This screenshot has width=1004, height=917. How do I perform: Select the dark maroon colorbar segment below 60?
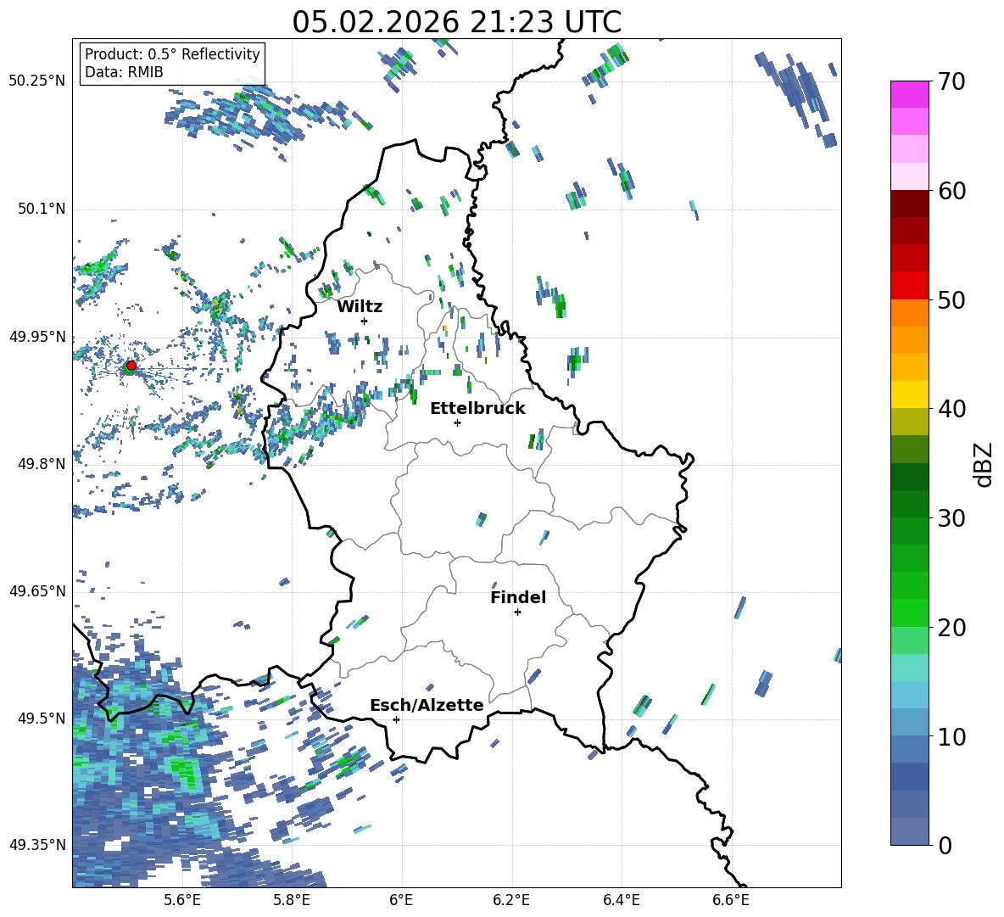point(910,204)
